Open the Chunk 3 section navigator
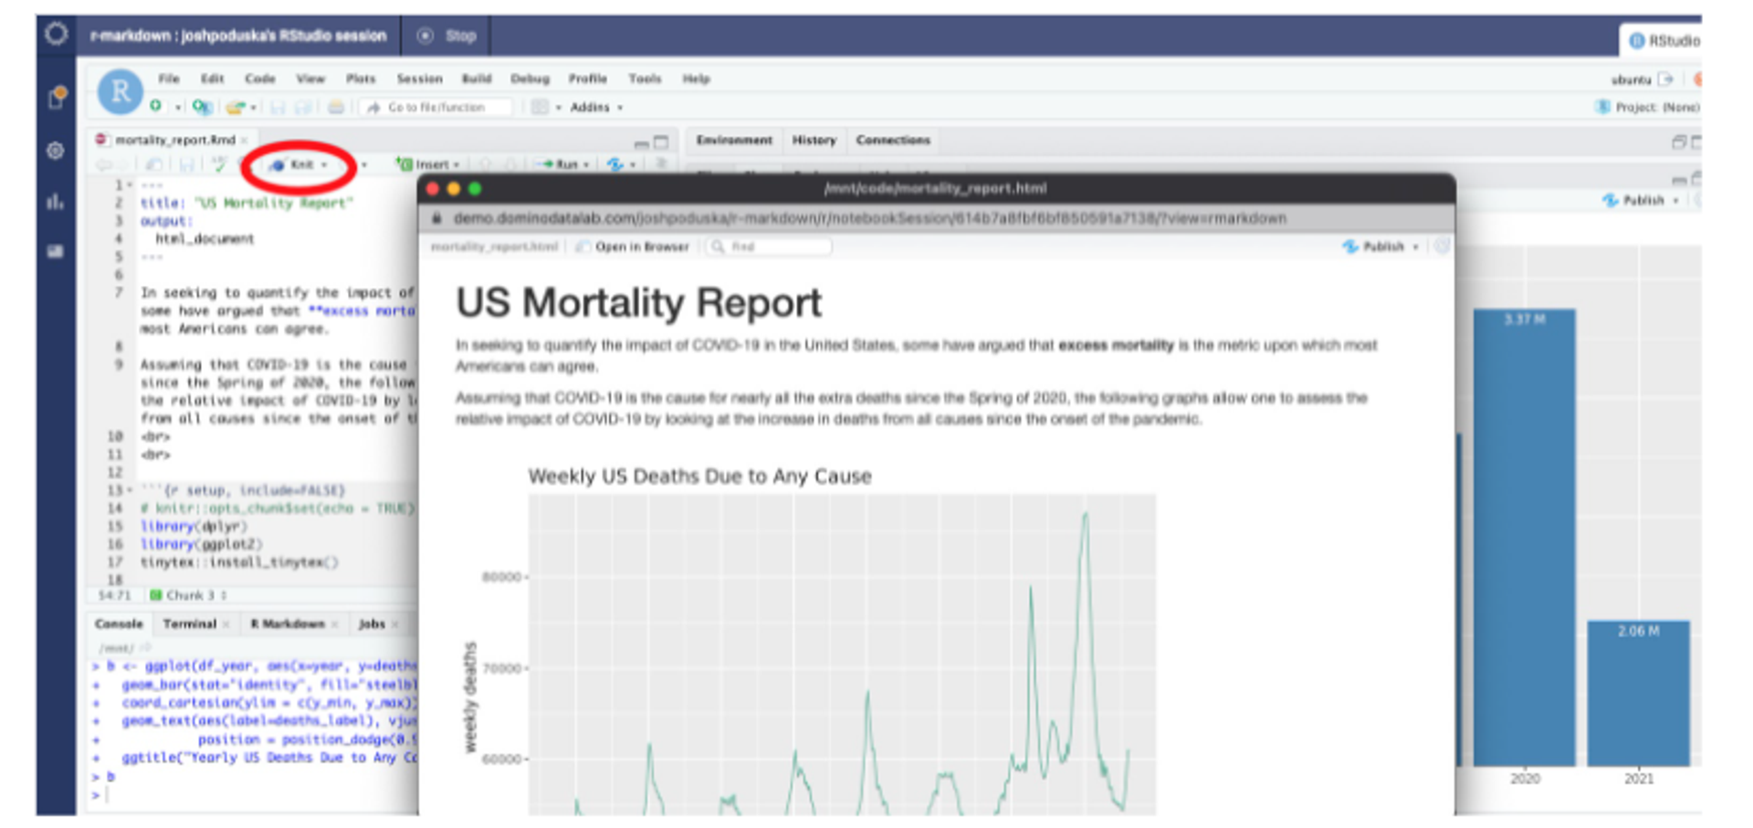1753x828 pixels. (x=188, y=595)
